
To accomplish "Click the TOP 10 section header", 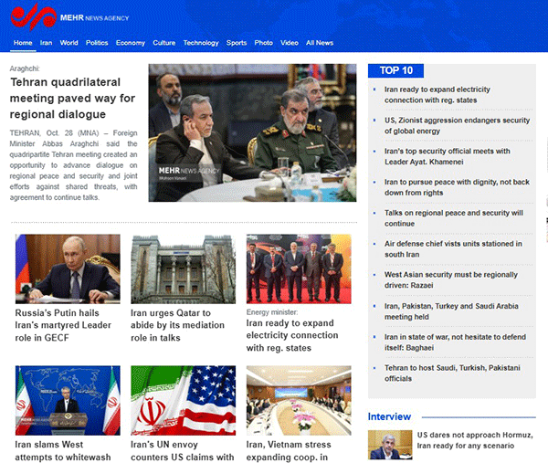I will (396, 70).
